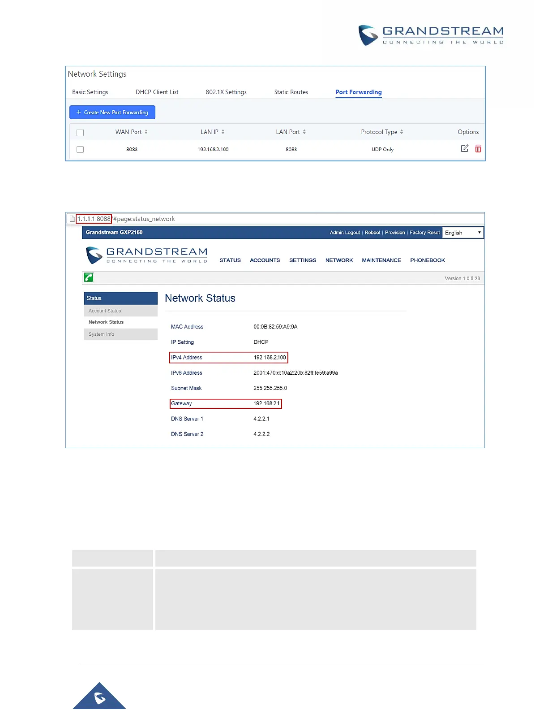Screen dimensions: 548x710
Task: Select System Info in sidebar
Action: point(121,334)
